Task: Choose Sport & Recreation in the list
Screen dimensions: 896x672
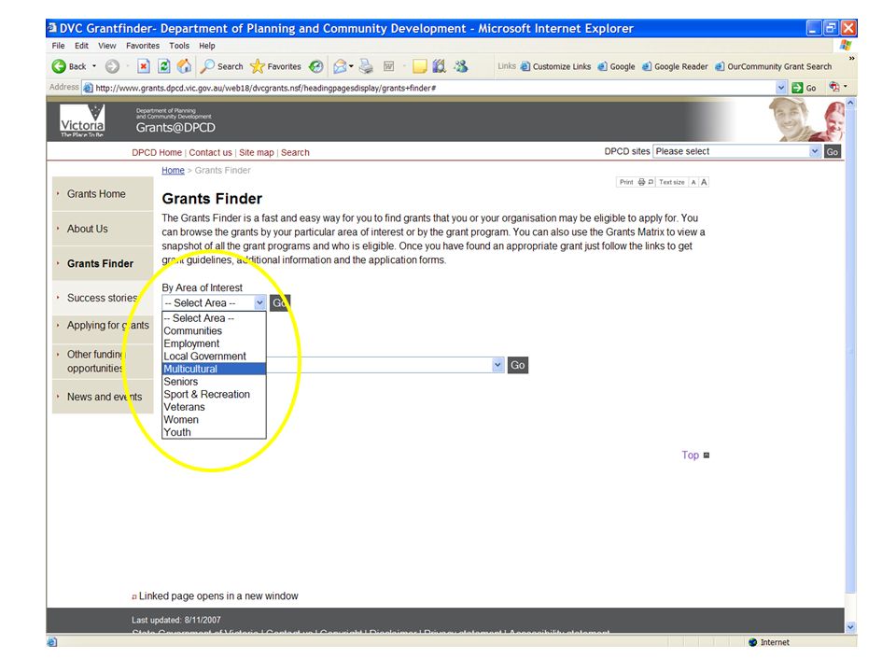Action: click(215, 394)
